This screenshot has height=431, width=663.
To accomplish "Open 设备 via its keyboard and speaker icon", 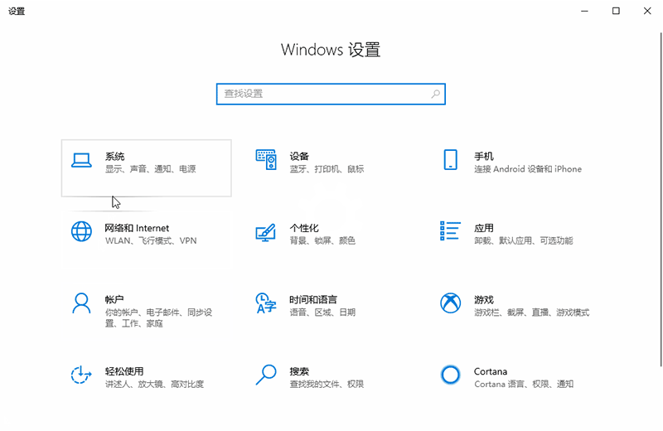I will (x=265, y=161).
